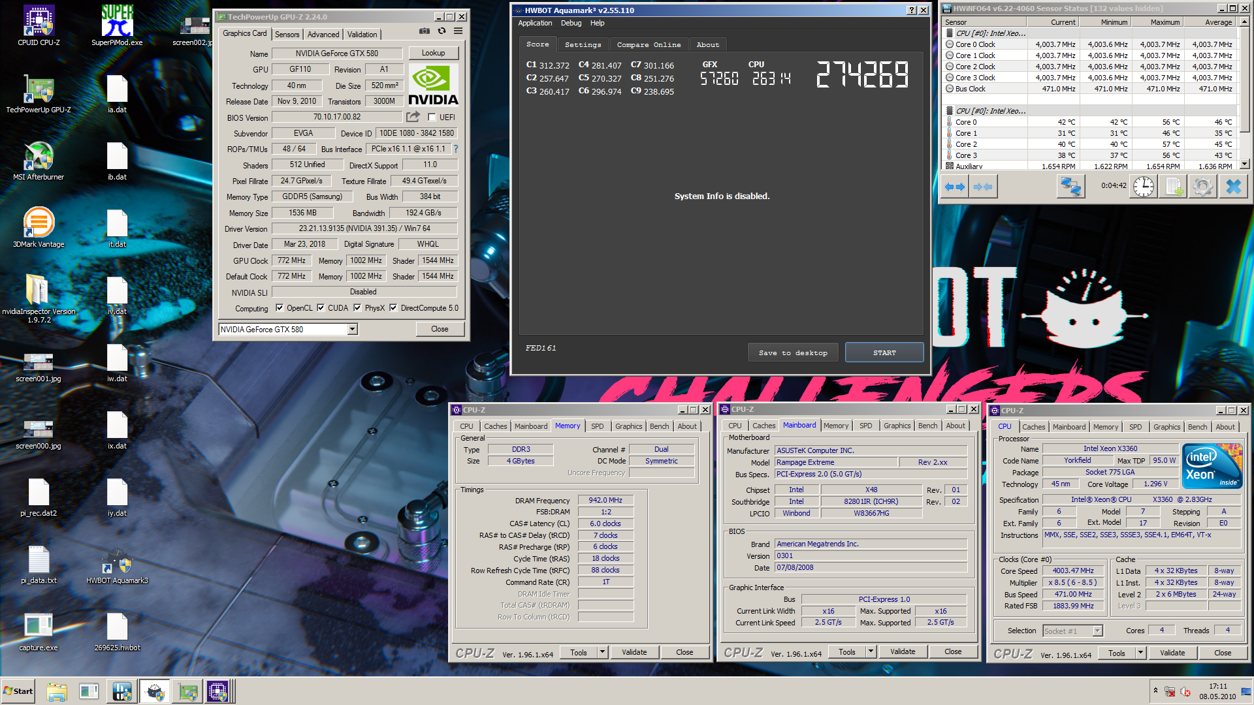Toggle the CUDA checkbox

(x=321, y=308)
